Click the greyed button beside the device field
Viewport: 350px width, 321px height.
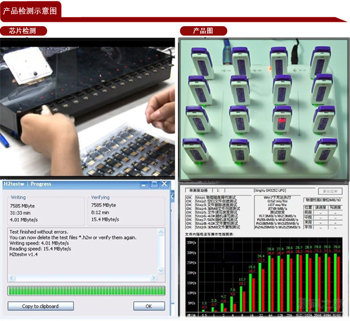point(330,191)
